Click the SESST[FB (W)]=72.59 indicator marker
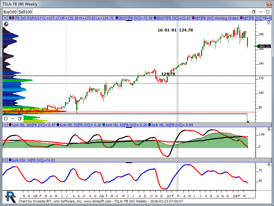This screenshot has width=274, height=206. (117, 18)
